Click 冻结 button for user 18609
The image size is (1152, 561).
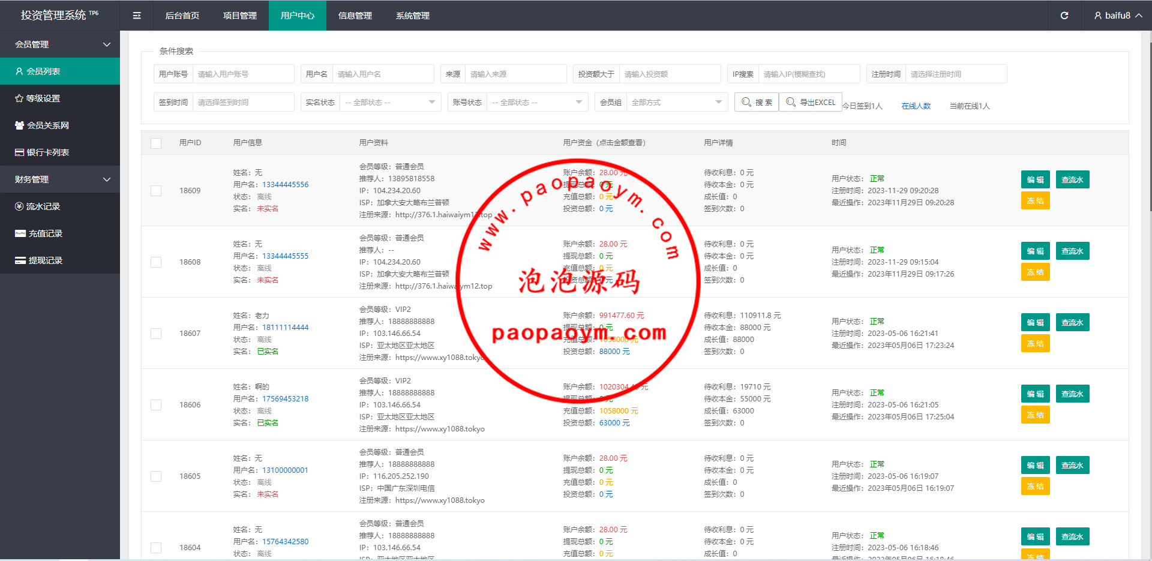(x=1036, y=201)
